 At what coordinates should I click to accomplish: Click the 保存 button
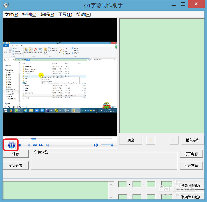16,154
